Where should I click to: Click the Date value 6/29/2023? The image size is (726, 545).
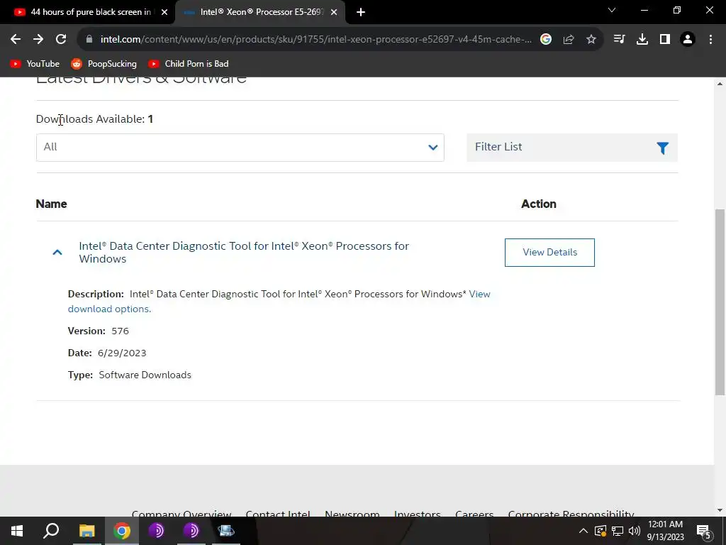[122, 353]
